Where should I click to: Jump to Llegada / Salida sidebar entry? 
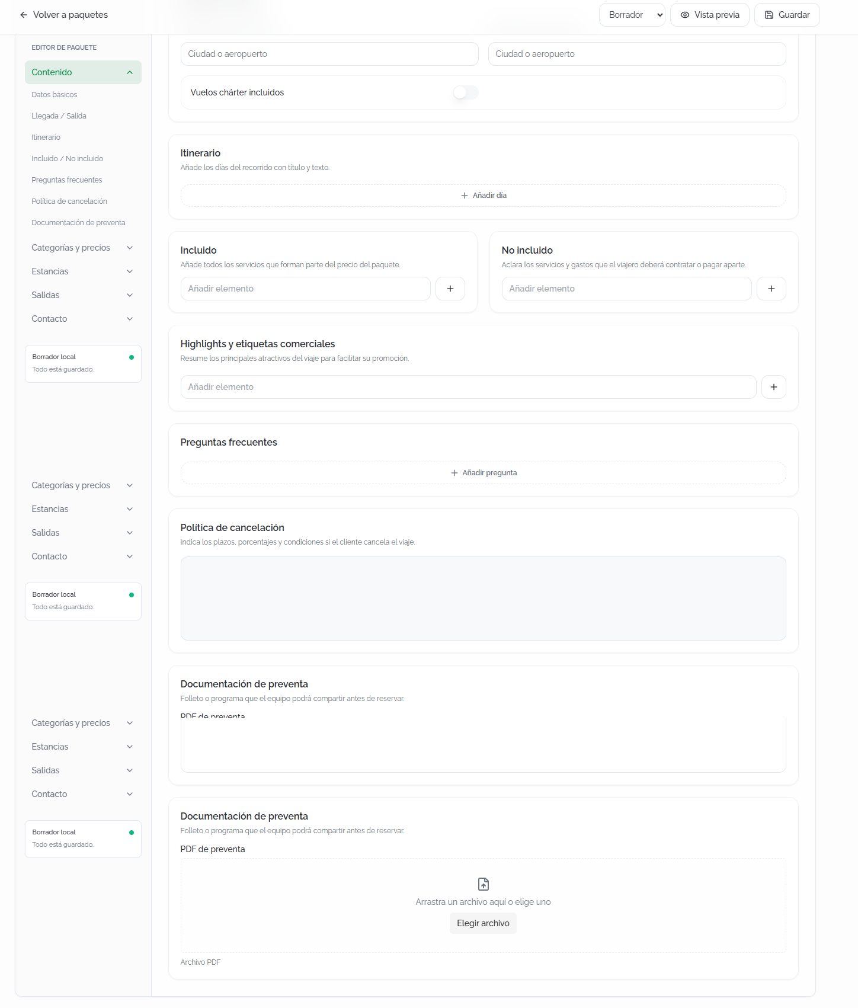pos(59,116)
